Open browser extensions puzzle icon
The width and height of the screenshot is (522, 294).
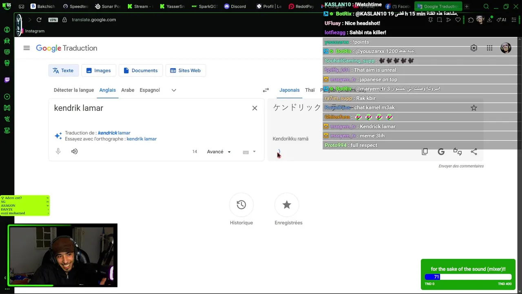(x=471, y=20)
